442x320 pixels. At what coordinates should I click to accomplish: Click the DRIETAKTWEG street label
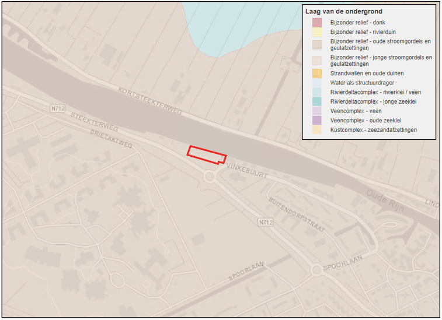click(111, 139)
